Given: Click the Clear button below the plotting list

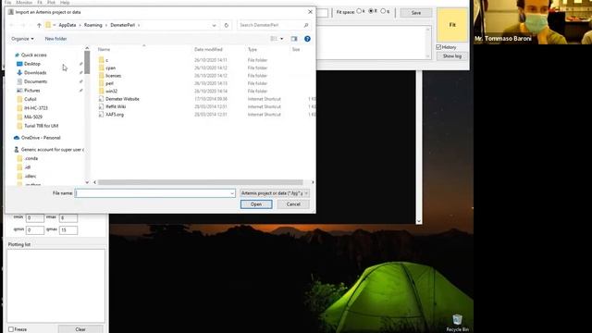Looking at the screenshot, I should (80, 329).
